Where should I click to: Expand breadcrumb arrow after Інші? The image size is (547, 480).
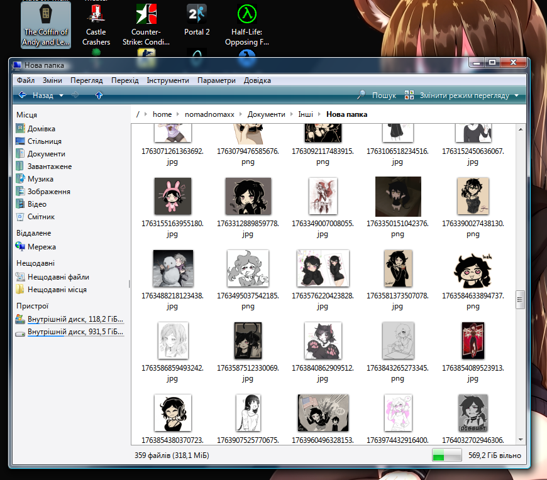(x=319, y=114)
